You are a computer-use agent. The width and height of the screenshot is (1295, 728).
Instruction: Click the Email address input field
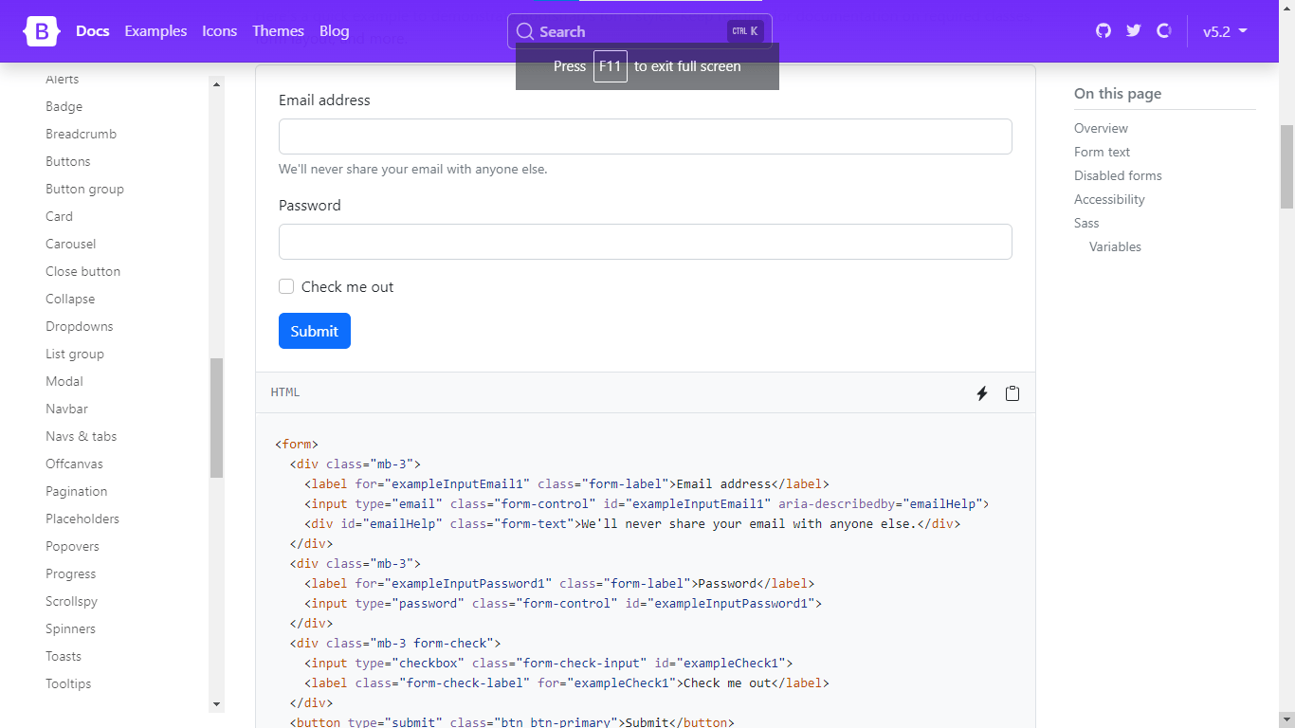coord(645,136)
